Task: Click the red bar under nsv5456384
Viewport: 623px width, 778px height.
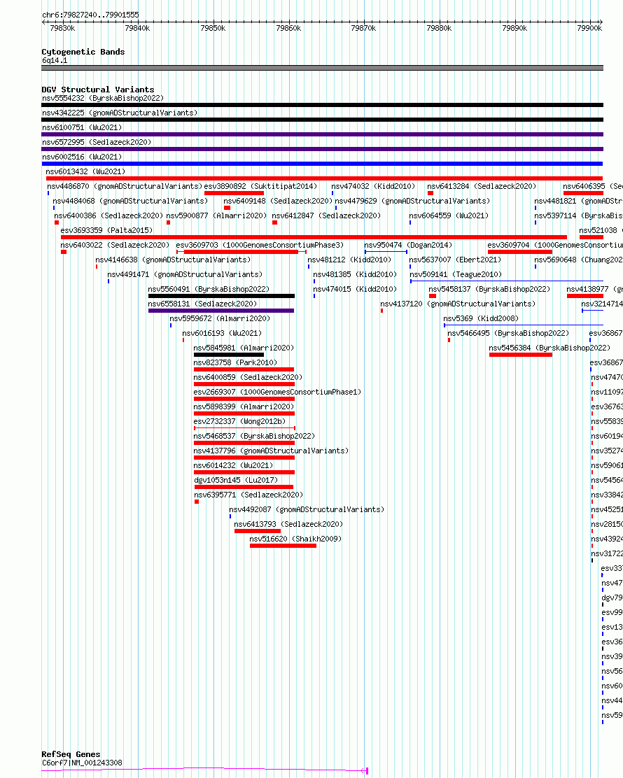Action: [x=520, y=355]
